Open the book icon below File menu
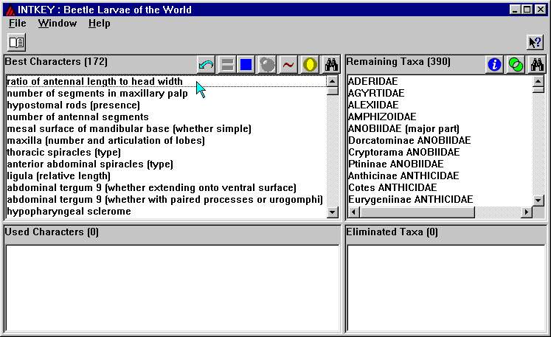Screen dimensions: 551x337 point(16,42)
